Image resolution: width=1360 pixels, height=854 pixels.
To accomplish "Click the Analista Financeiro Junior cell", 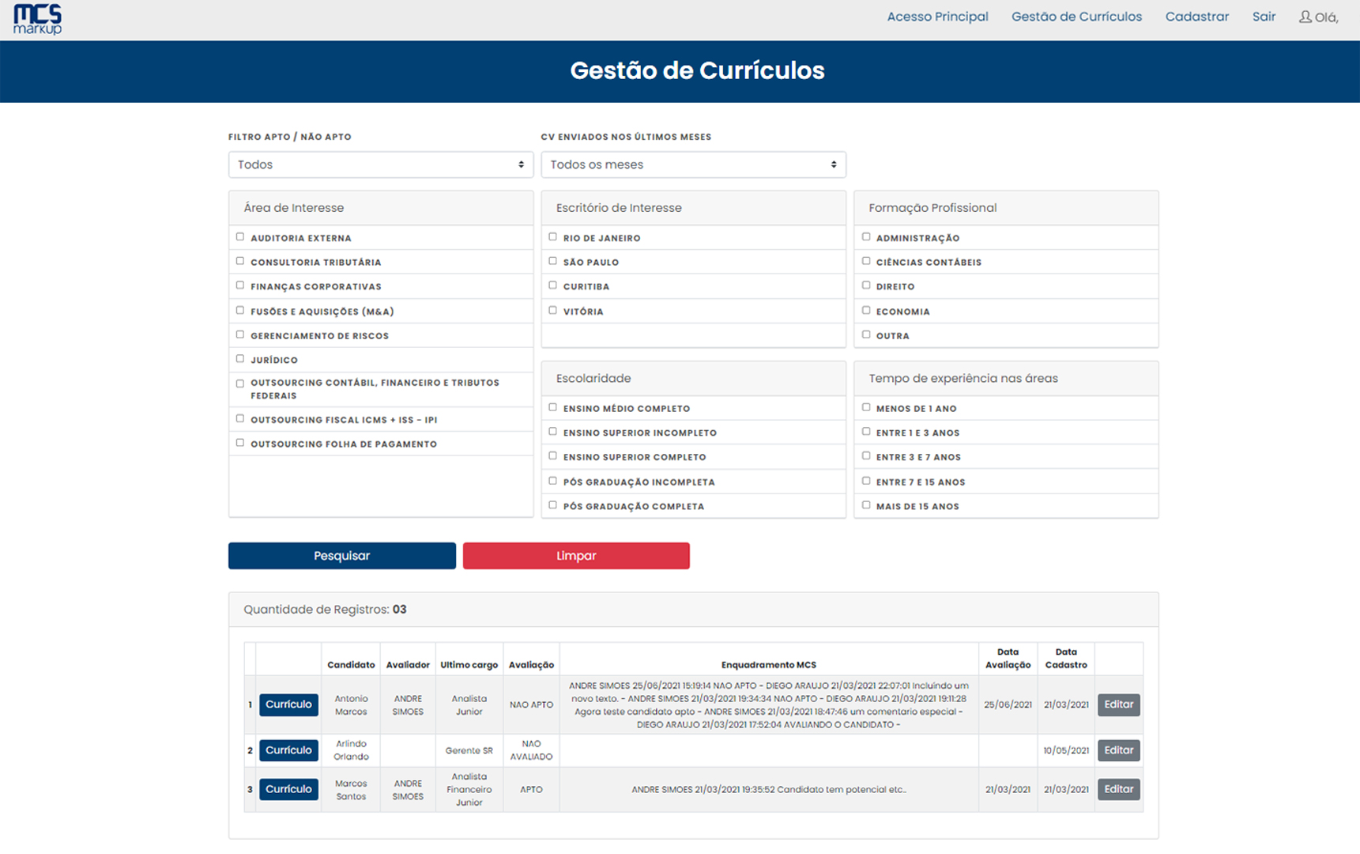I will point(469,789).
